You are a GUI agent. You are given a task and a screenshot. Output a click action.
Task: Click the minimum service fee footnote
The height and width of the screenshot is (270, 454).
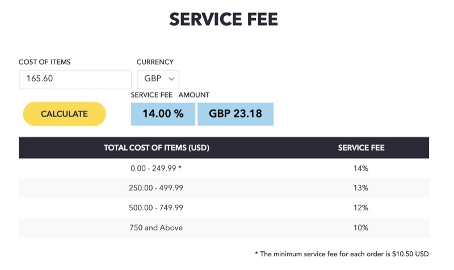(342, 254)
